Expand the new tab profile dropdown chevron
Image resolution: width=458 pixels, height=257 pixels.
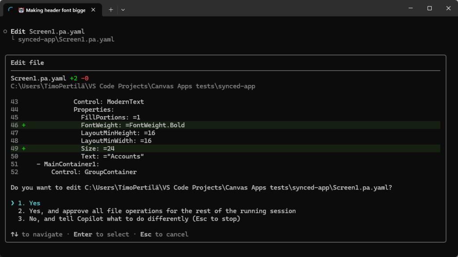tap(123, 9)
